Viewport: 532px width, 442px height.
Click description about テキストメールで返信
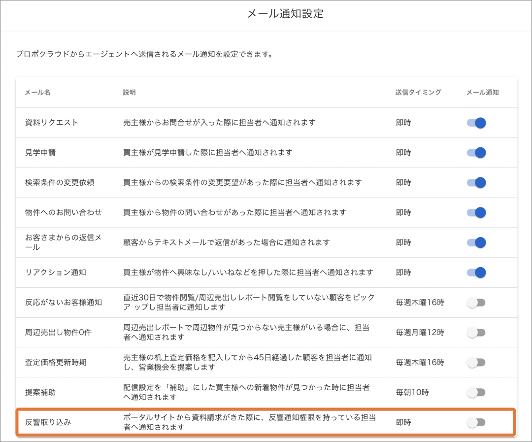tap(227, 242)
